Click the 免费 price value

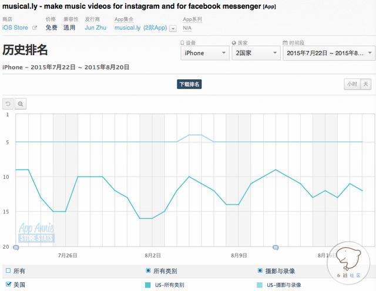[51, 28]
